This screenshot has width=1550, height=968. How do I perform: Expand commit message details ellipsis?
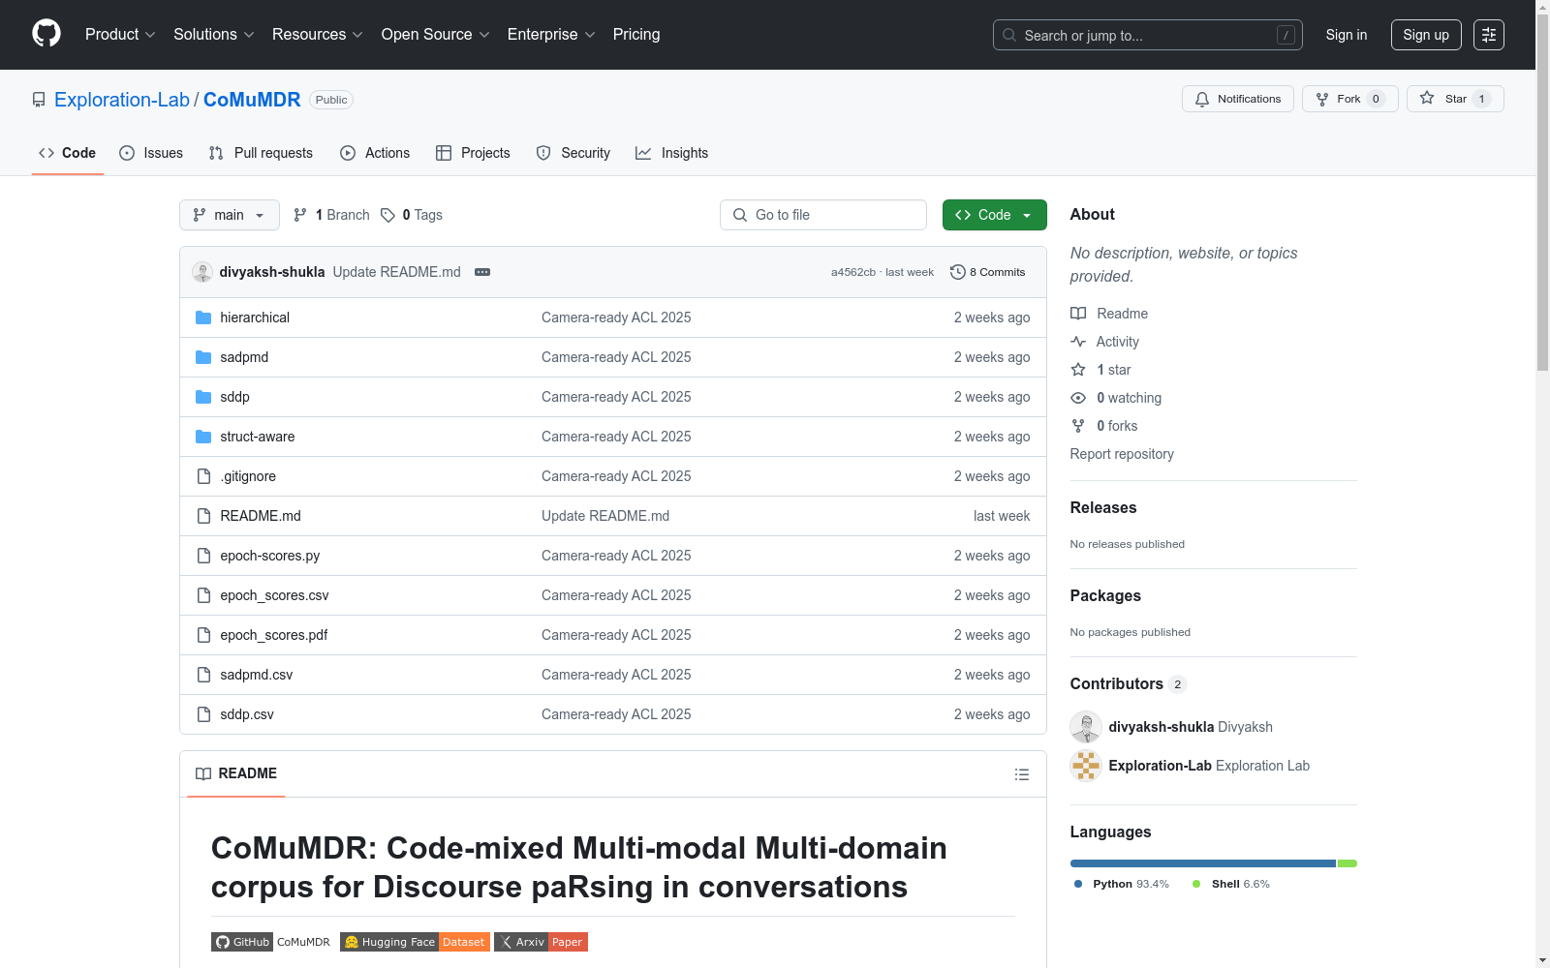pos(482,272)
